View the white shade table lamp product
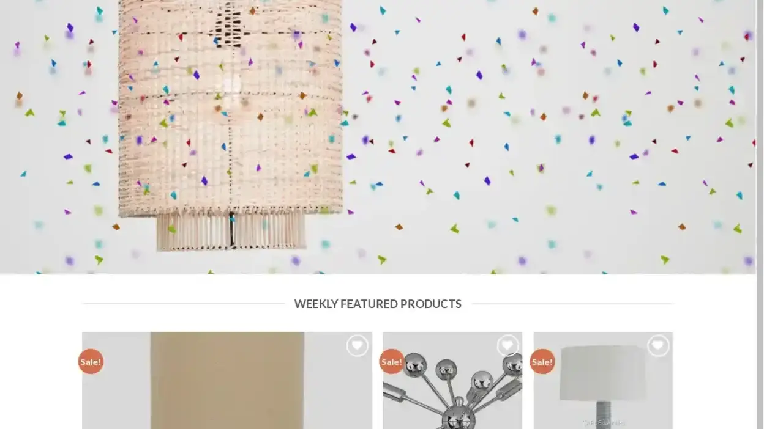 (603, 380)
